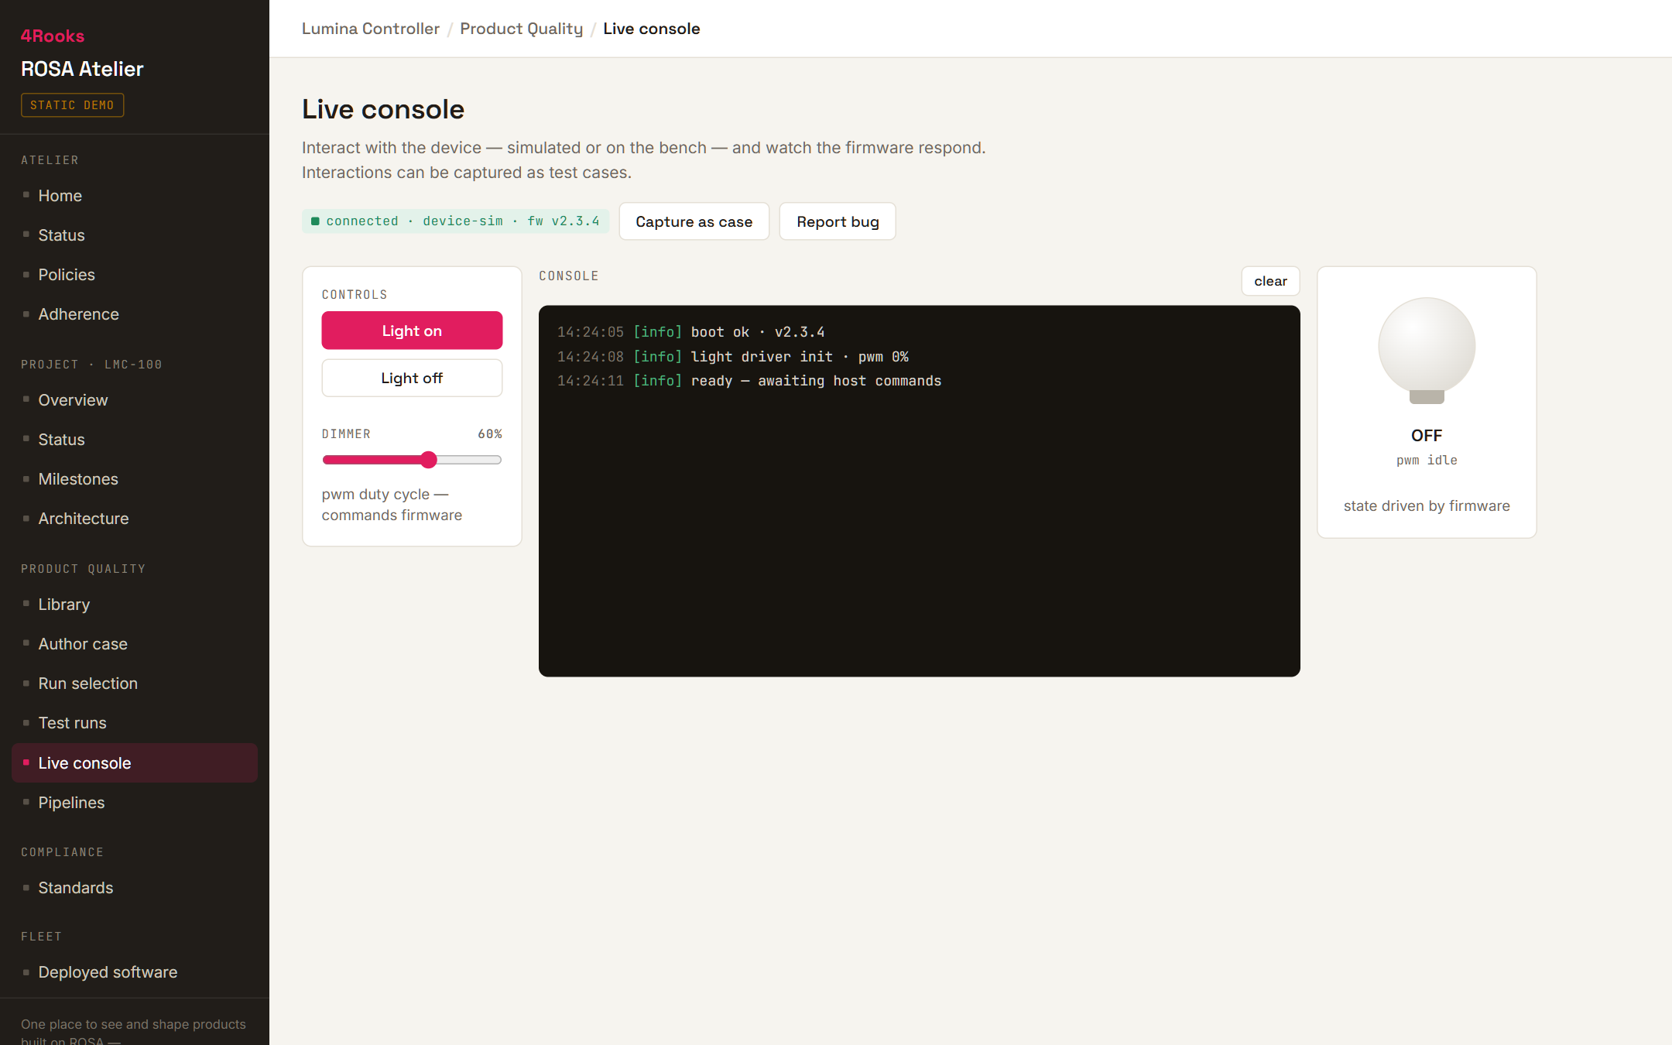Click the connected device-sim status badge
The height and width of the screenshot is (1045, 1672).
(x=455, y=221)
